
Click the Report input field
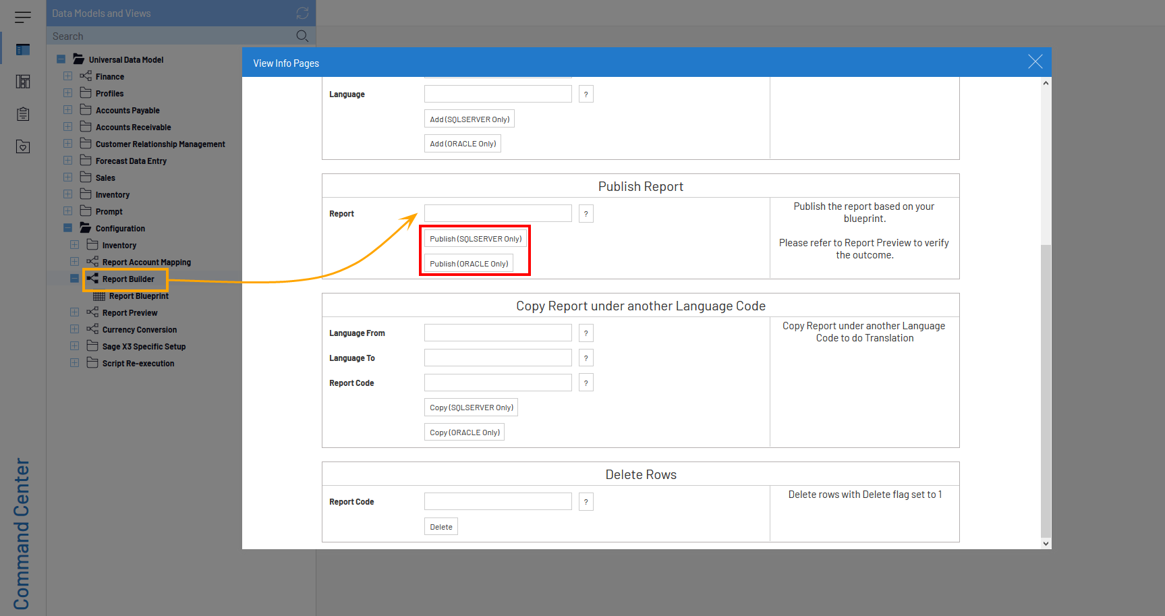498,214
